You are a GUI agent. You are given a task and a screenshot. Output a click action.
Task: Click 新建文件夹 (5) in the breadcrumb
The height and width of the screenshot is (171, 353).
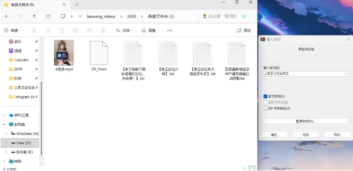161,17
